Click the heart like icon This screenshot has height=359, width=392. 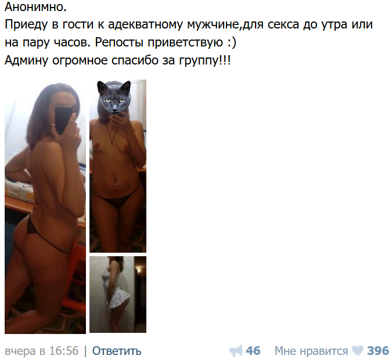(358, 351)
